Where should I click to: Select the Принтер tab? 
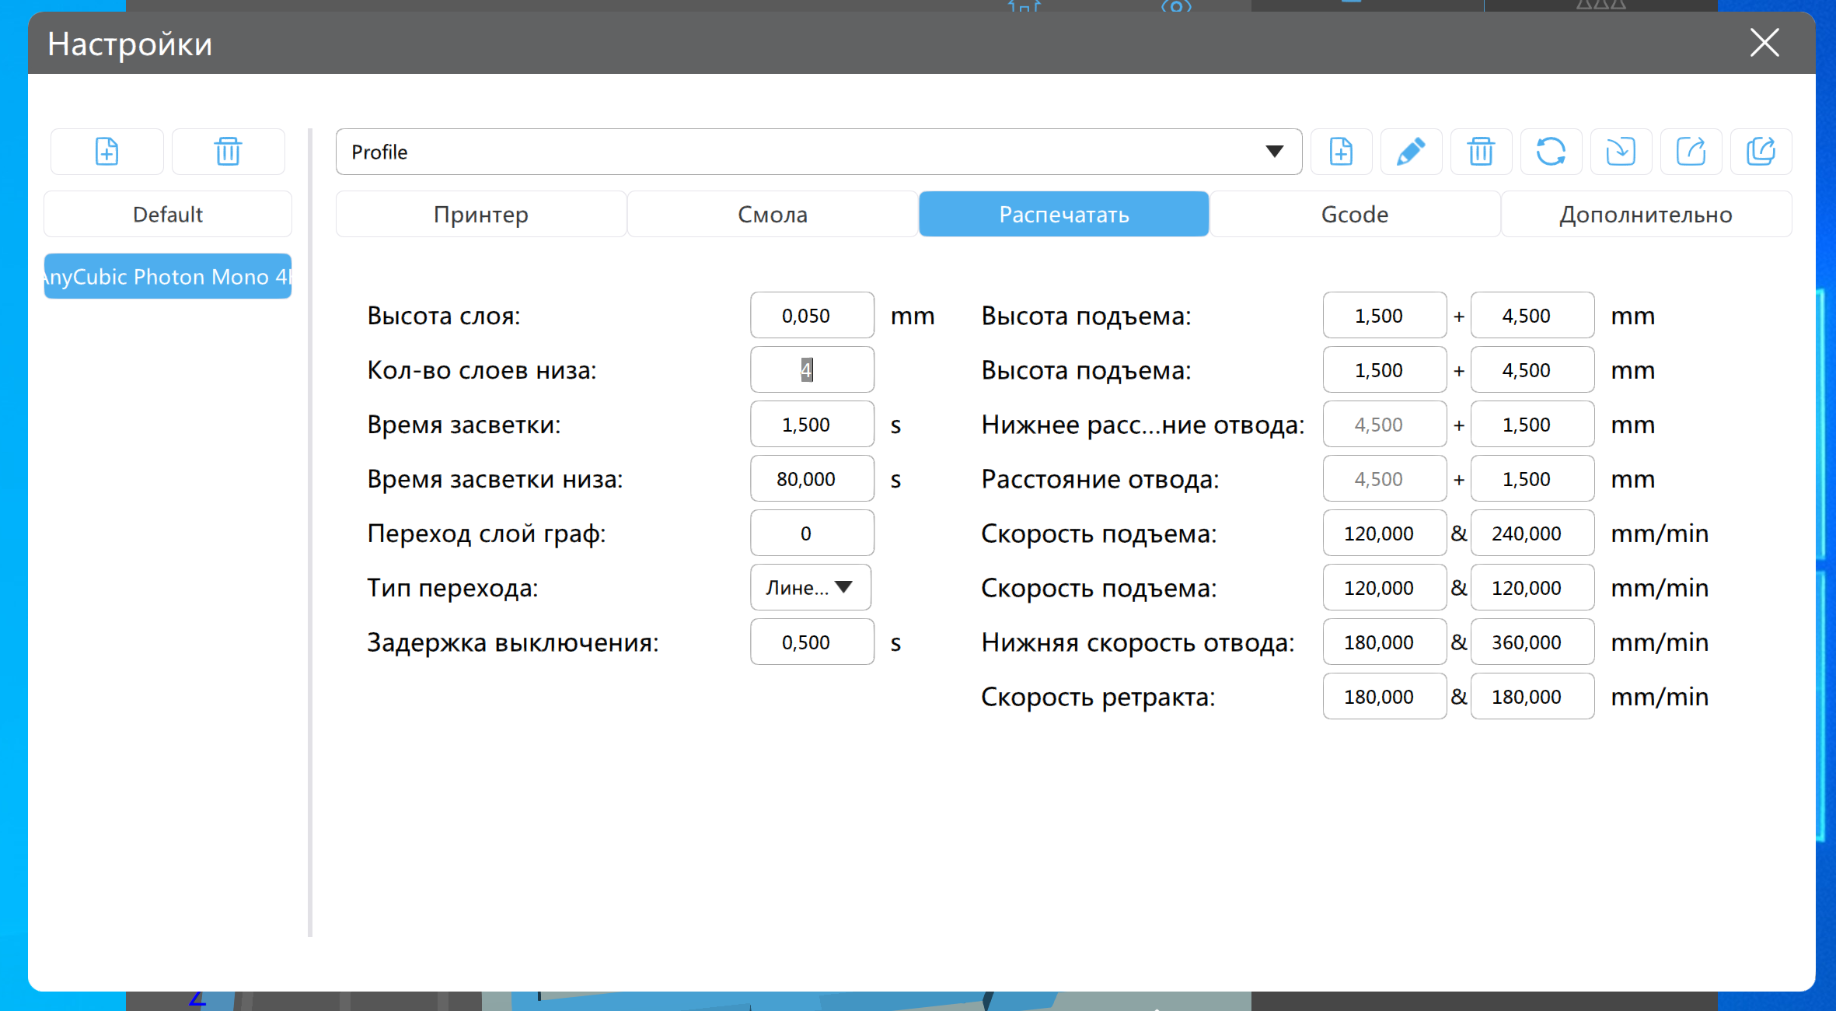(x=481, y=215)
